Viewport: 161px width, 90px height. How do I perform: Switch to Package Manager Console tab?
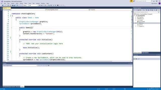[9, 87]
